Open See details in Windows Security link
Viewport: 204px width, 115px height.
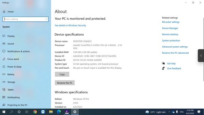coord(70,26)
